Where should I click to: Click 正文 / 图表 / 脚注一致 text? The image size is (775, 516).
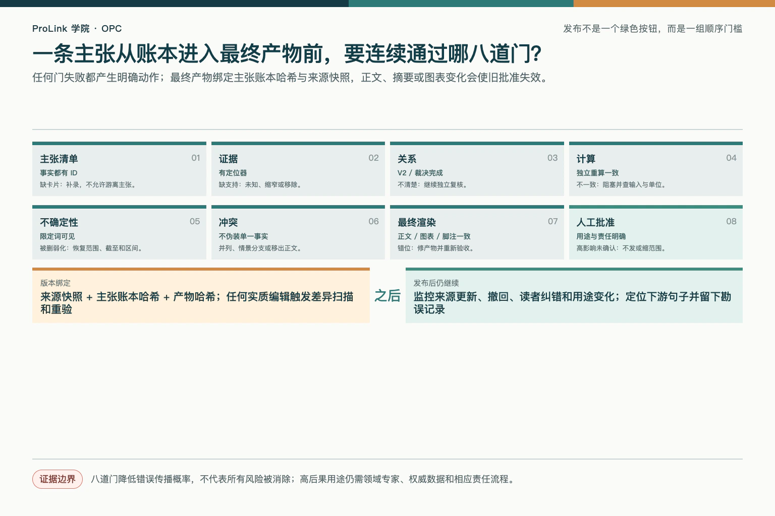(434, 236)
